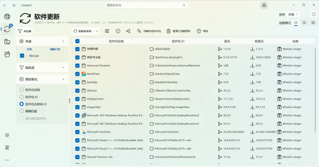This screenshot has width=319, height=167.
Task: Open the update-selected dropdown arrow
Action: point(97,31)
